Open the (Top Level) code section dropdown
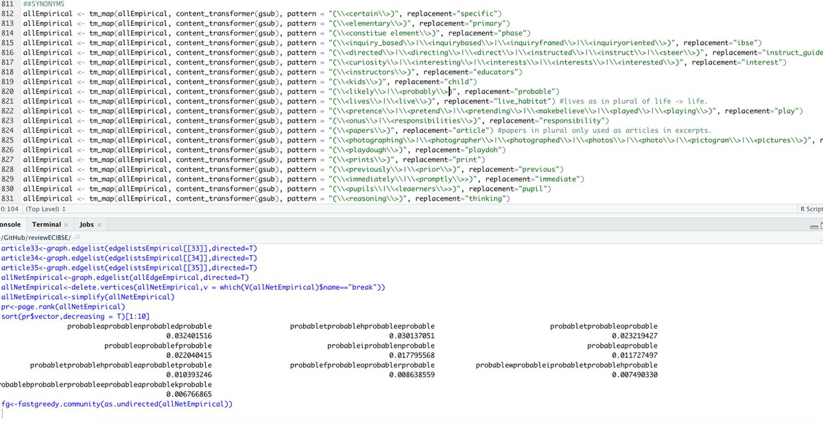This screenshot has width=823, height=423. (x=45, y=209)
